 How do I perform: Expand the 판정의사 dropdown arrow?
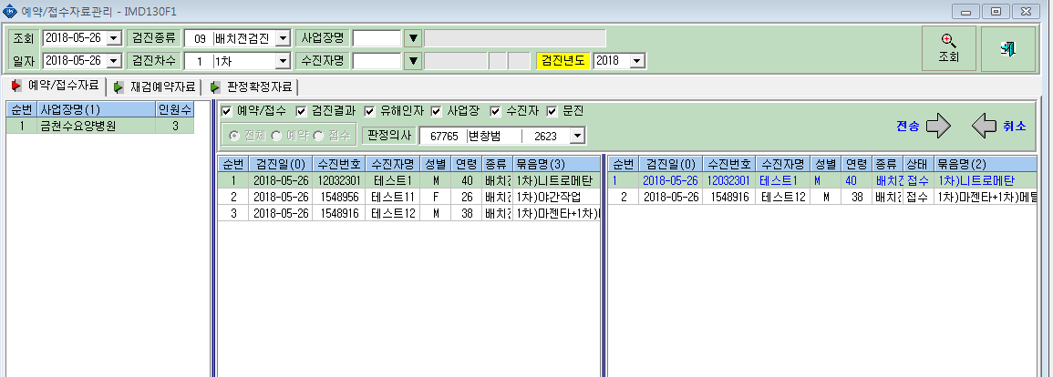pyautogui.click(x=577, y=137)
